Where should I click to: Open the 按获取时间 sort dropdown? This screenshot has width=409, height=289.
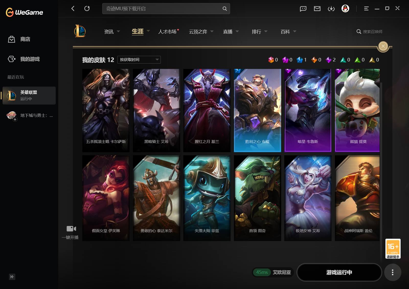pos(139,60)
